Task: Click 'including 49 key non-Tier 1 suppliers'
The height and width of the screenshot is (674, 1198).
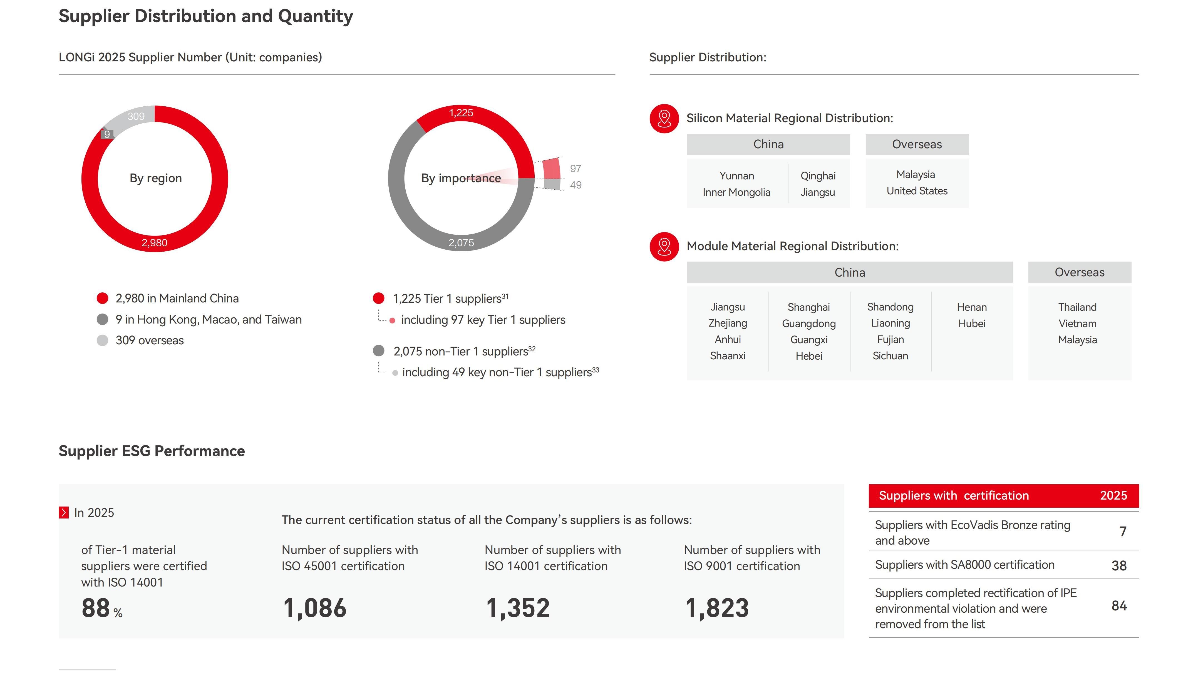Action: pyautogui.click(x=500, y=372)
